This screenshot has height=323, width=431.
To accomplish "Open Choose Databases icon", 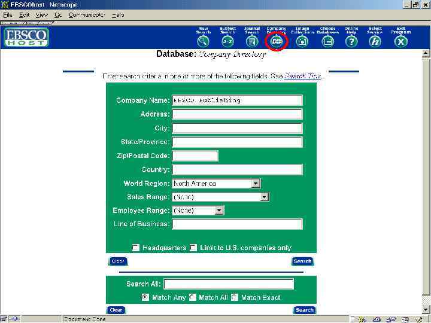I will 327,41.
